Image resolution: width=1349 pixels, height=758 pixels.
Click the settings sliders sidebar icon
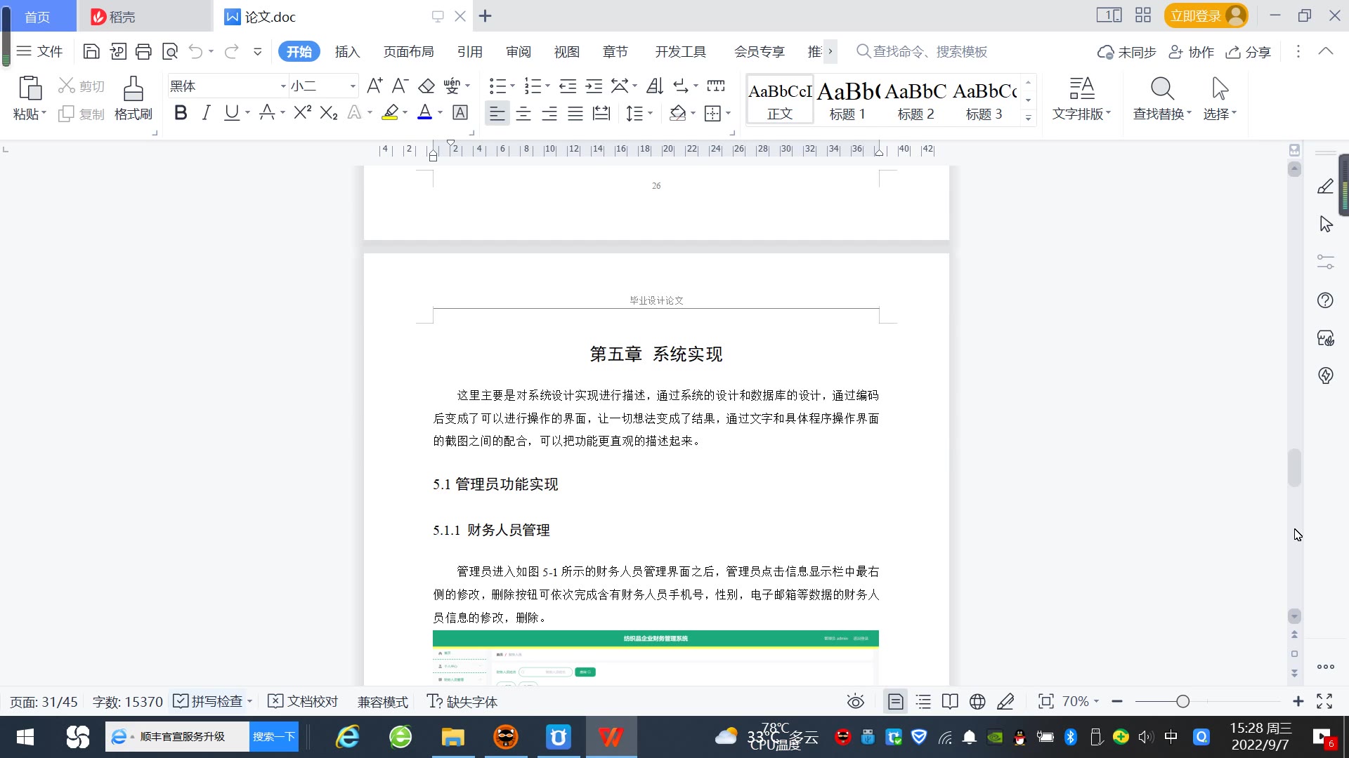coord(1325,262)
